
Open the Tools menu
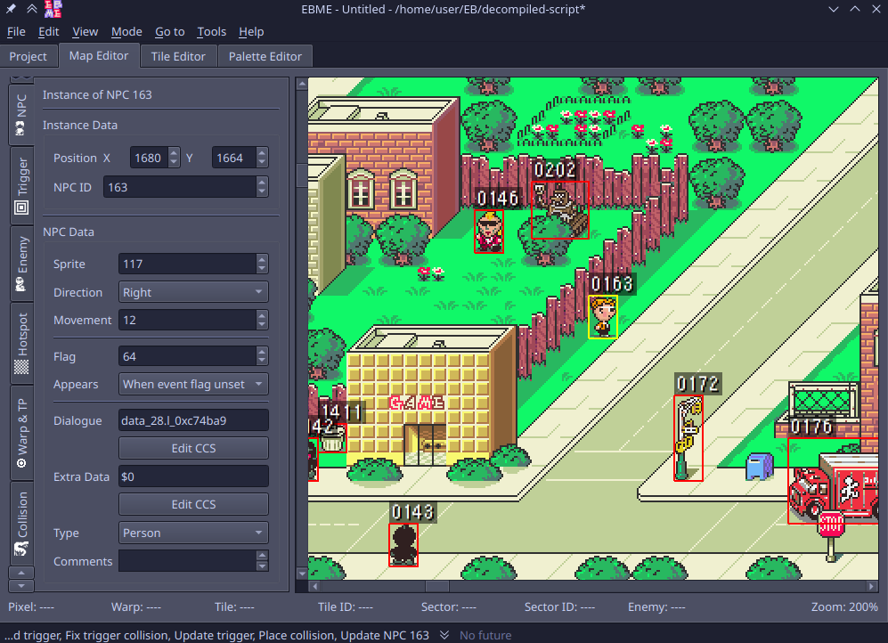(x=211, y=31)
